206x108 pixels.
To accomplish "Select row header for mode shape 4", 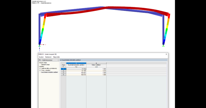I will click(x=63, y=75).
